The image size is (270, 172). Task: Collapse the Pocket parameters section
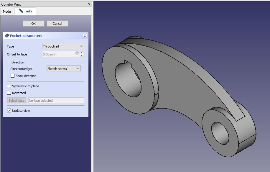point(85,36)
